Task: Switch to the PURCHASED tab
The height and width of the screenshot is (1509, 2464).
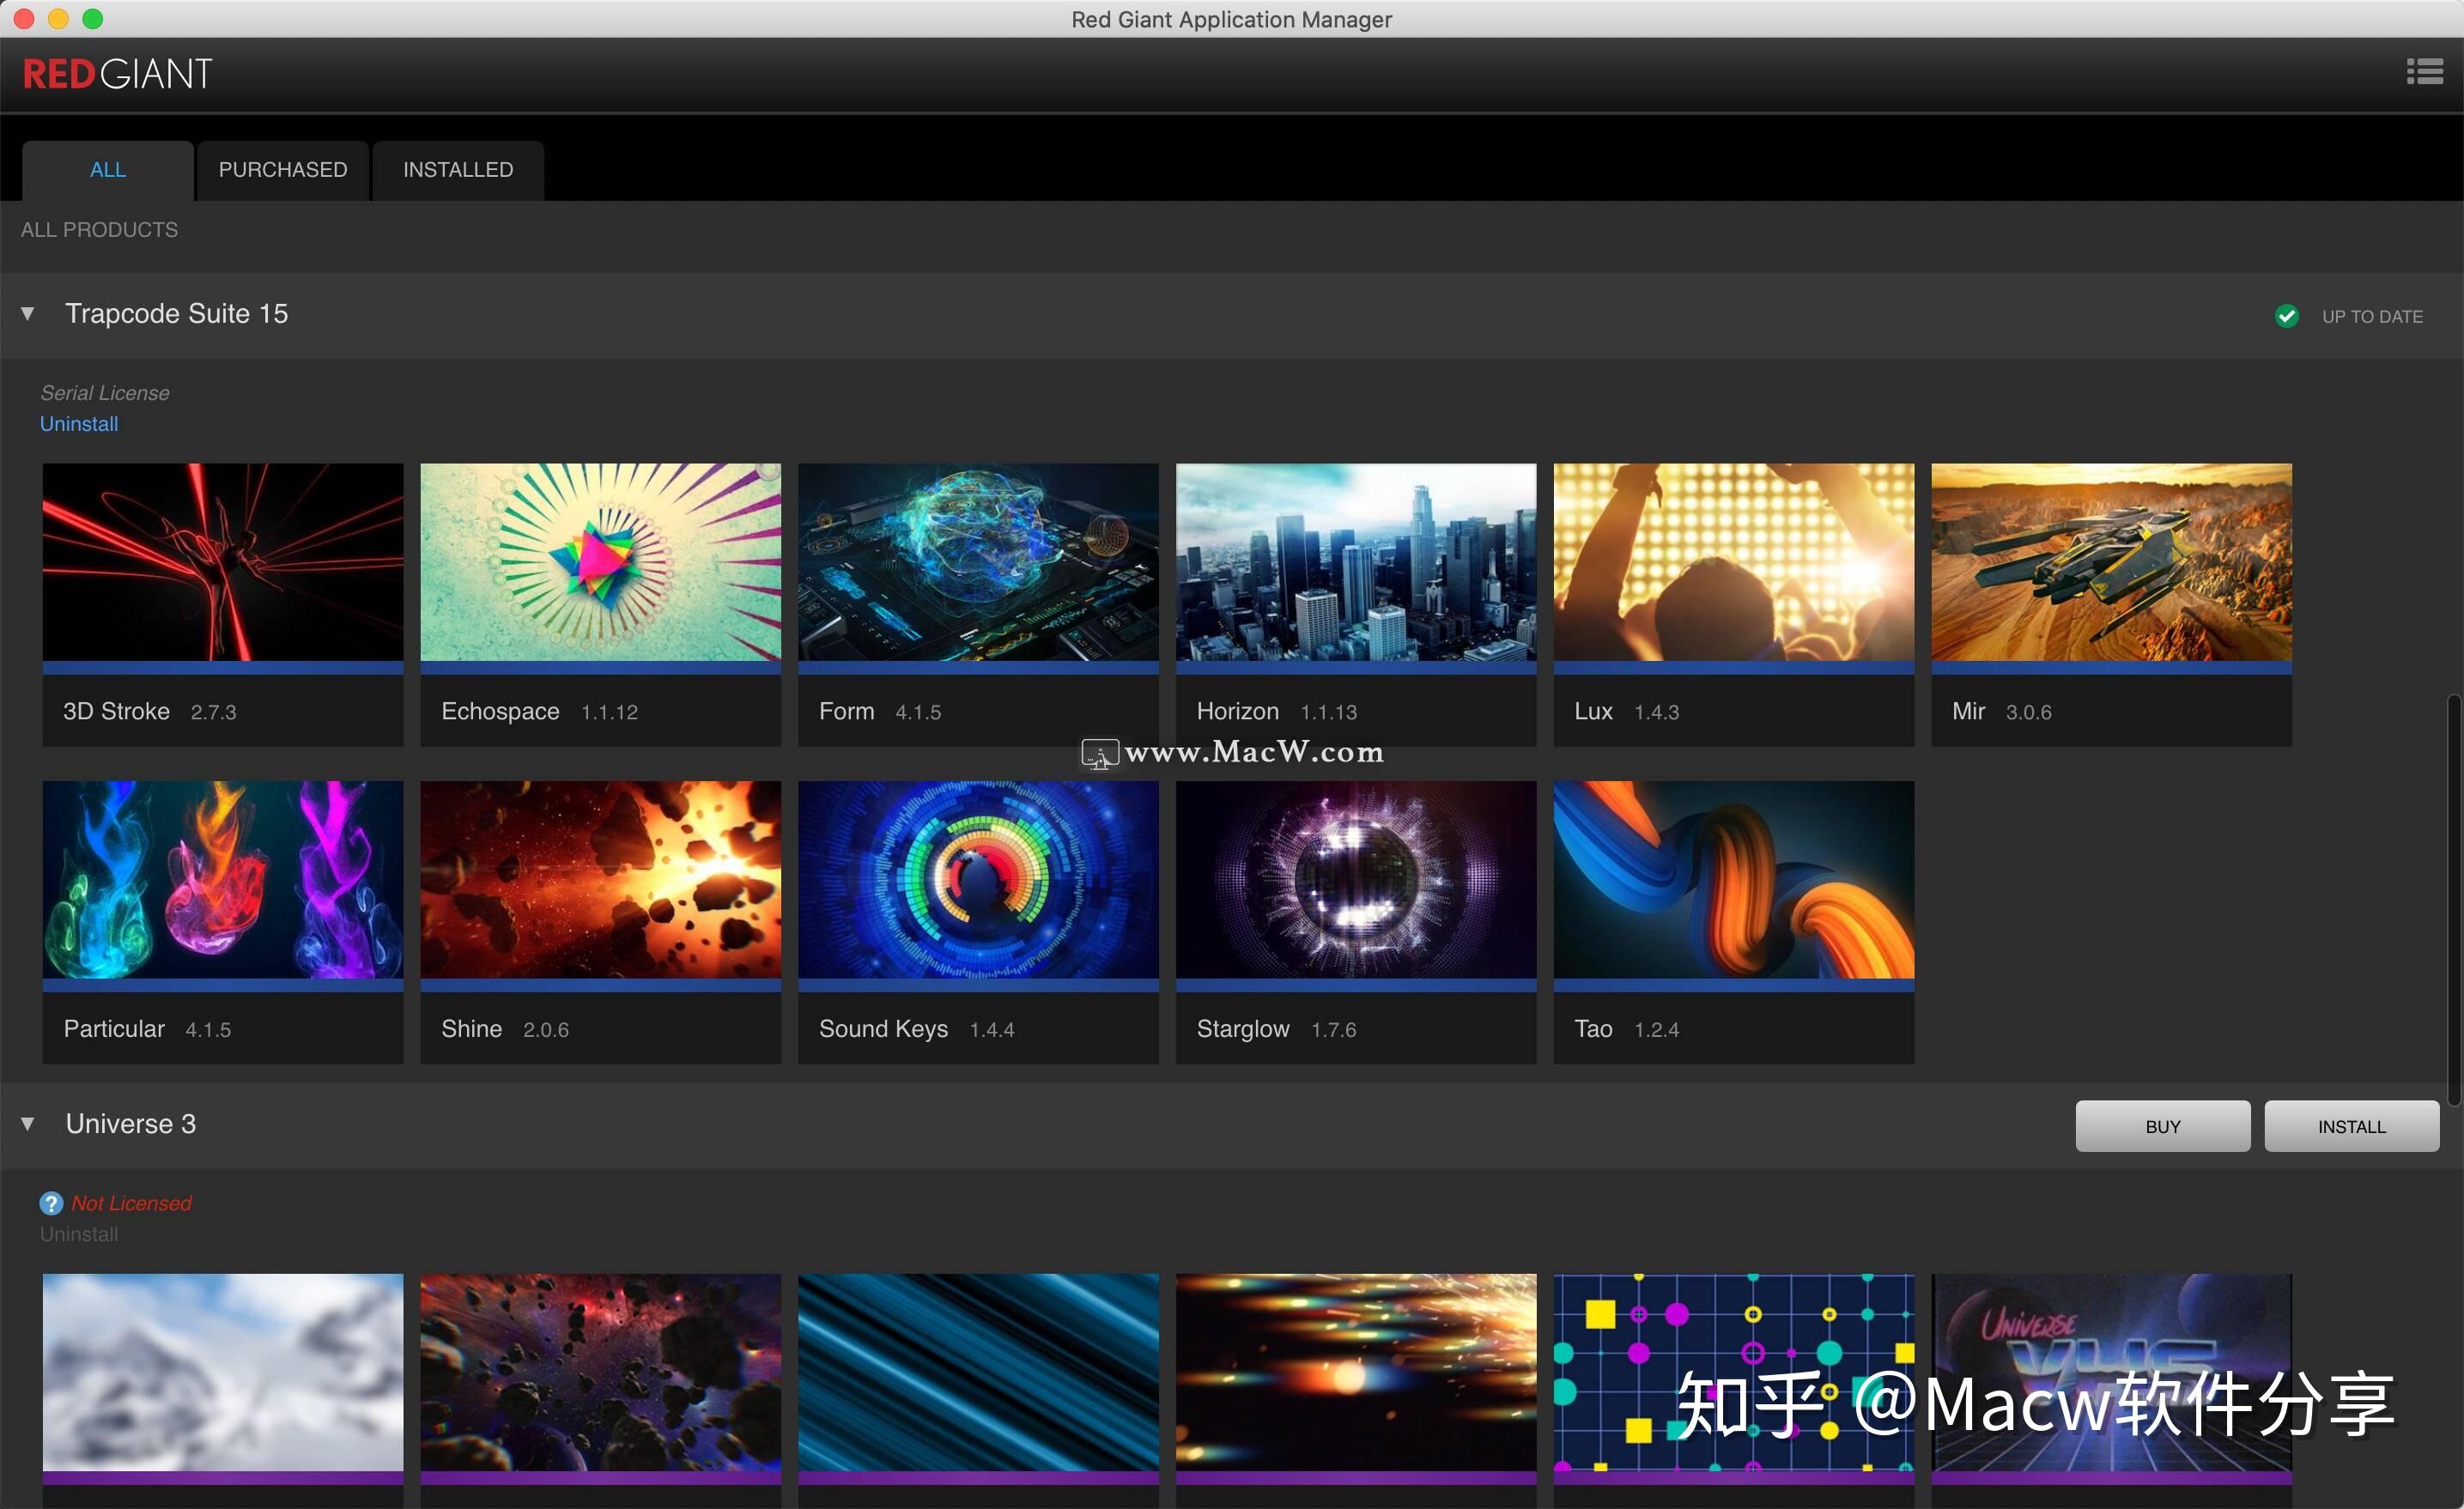Action: click(x=282, y=169)
